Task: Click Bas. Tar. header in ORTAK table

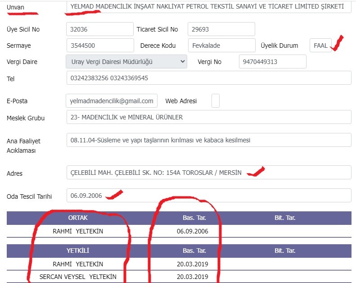Action: pyautogui.click(x=194, y=218)
